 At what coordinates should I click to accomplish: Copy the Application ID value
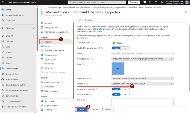point(172,78)
